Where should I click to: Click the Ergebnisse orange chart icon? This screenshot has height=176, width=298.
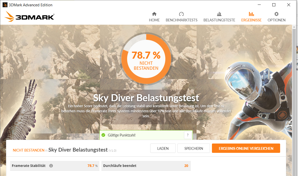tap(251, 14)
